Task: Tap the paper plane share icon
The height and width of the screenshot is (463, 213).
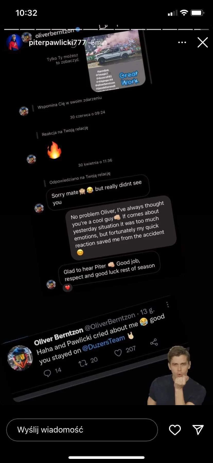Action: point(198,430)
